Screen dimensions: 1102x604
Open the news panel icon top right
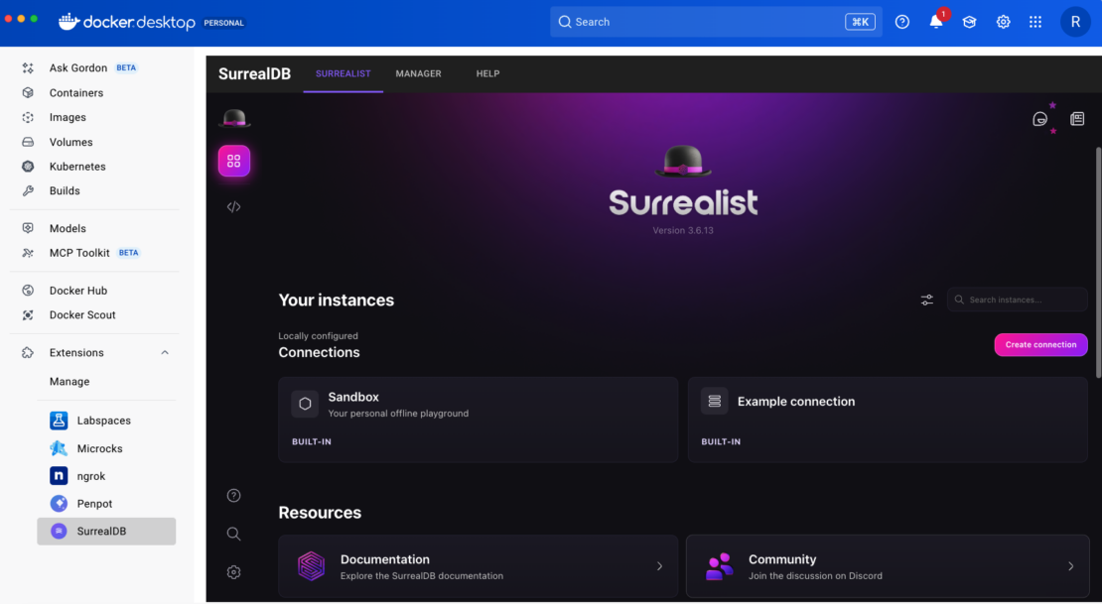1077,118
